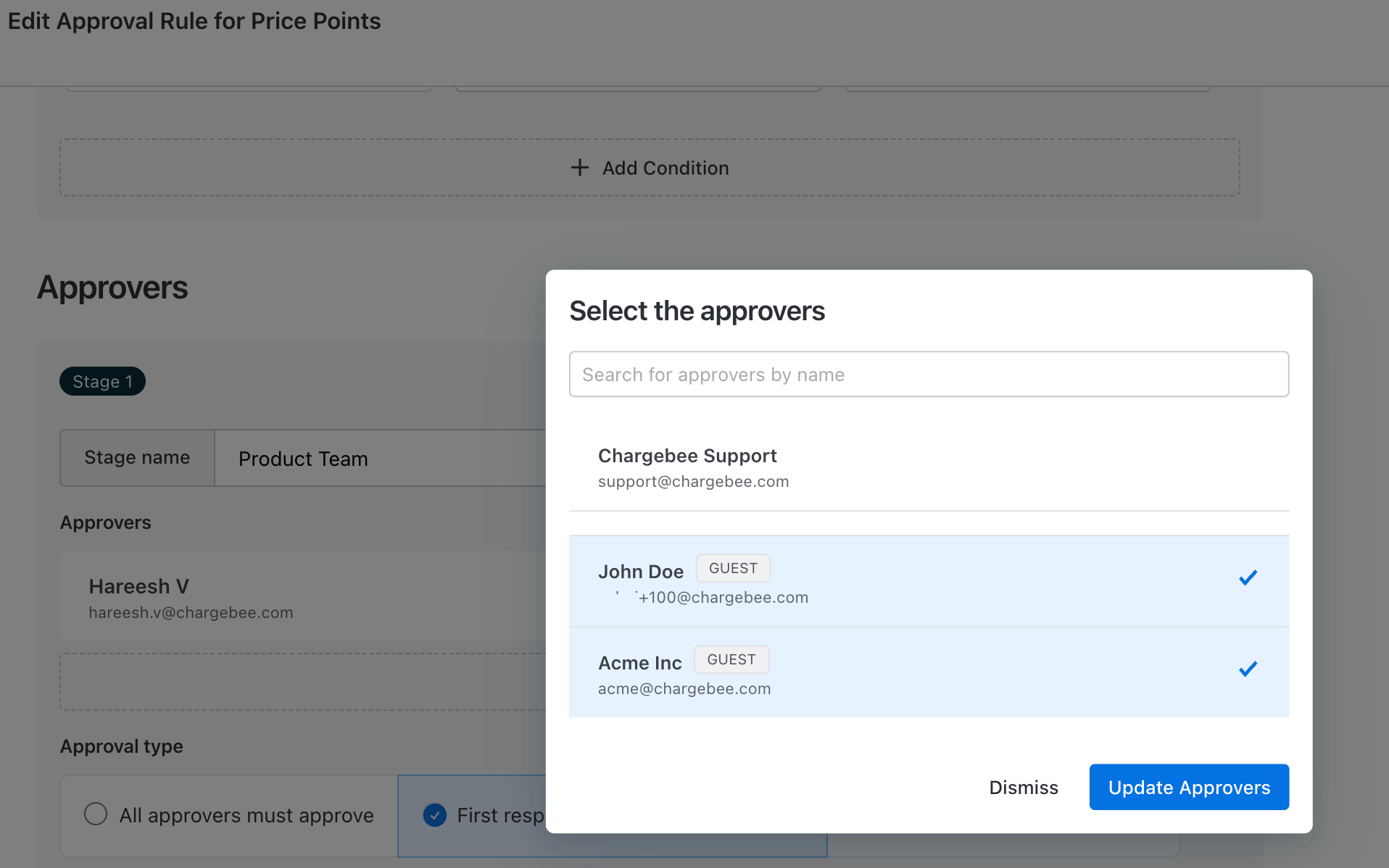Focus the Search for approvers by name field

point(928,375)
